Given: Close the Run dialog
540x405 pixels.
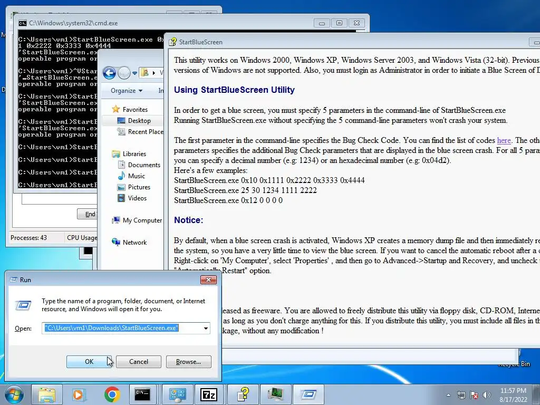Looking at the screenshot, I should 208,279.
